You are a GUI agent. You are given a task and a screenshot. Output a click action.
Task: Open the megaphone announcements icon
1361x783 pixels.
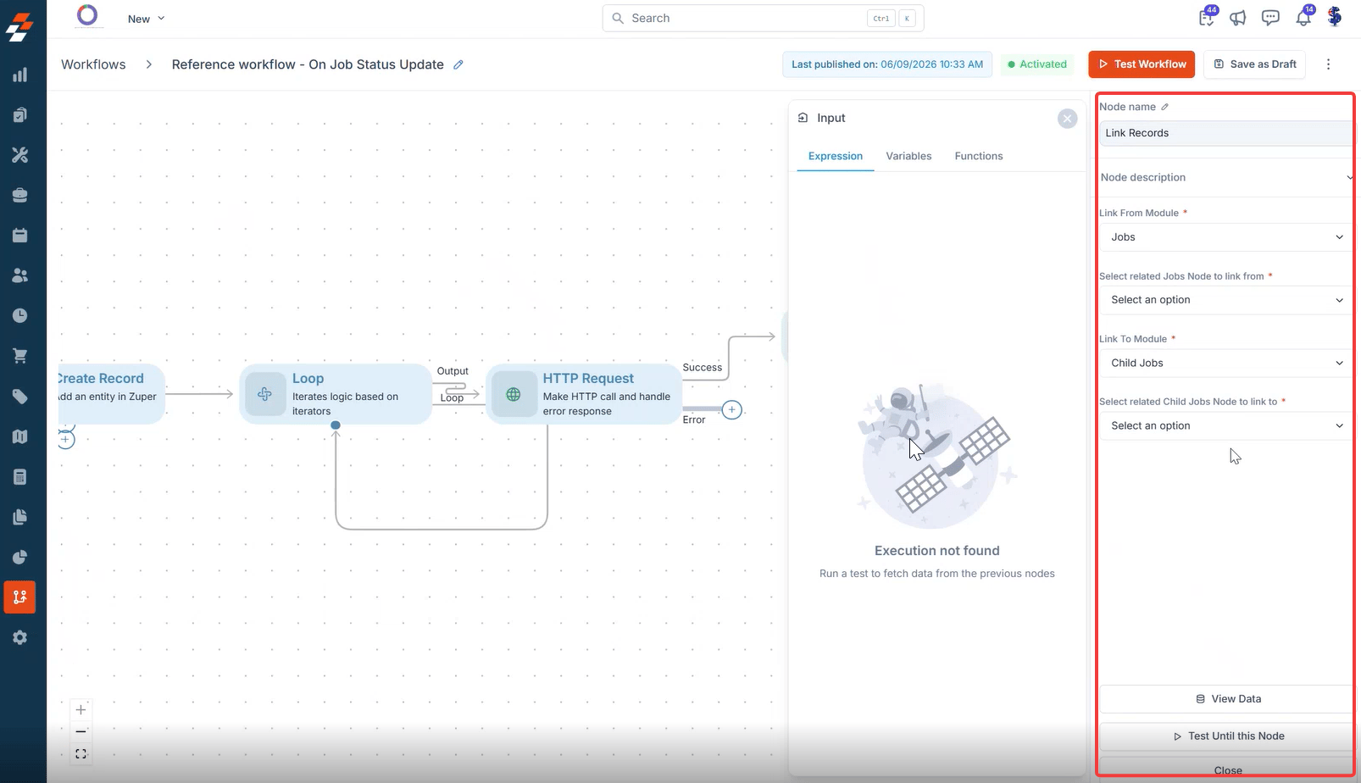pos(1238,18)
